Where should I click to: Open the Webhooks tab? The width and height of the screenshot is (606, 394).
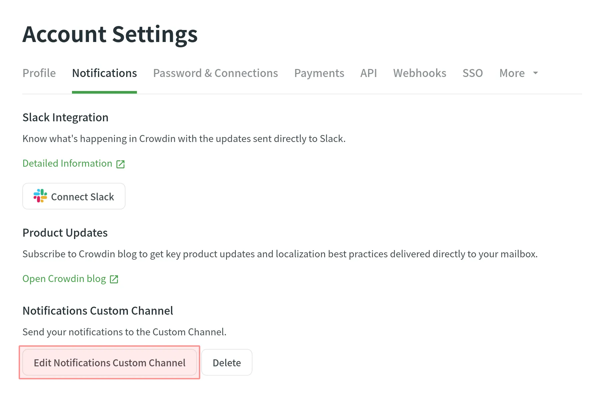coord(419,73)
